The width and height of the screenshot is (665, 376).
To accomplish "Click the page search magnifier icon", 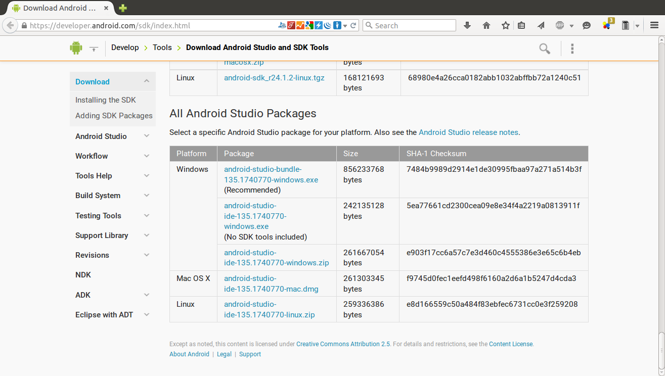I will click(x=545, y=49).
